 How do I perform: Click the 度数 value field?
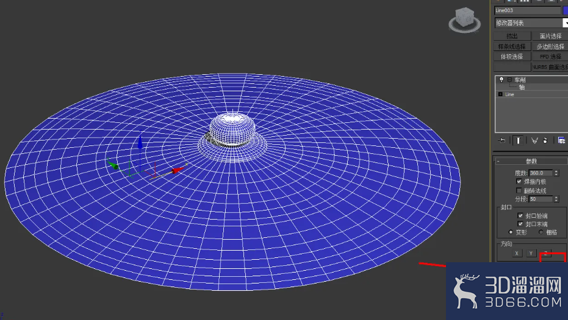point(541,173)
